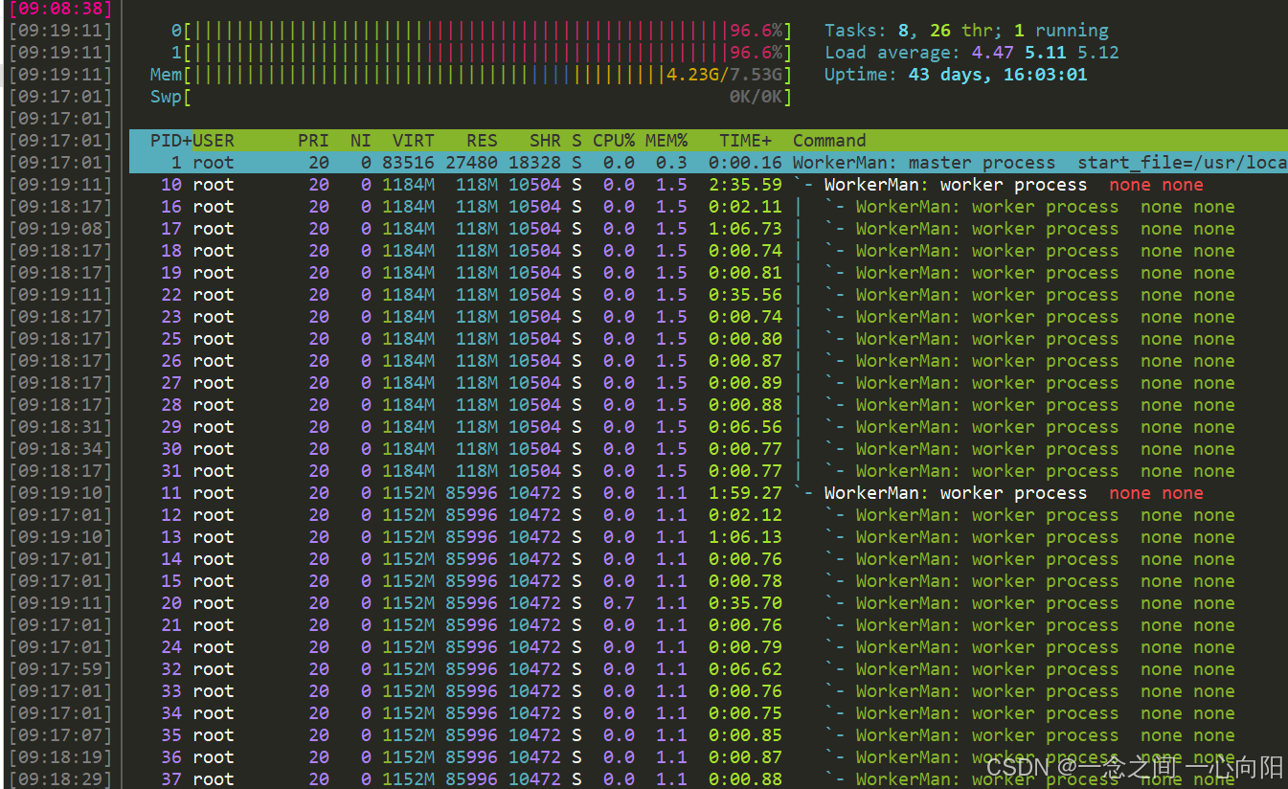Viewport: 1288px width, 789px height.
Task: Select the process row with PID 37
Action: pos(709,779)
